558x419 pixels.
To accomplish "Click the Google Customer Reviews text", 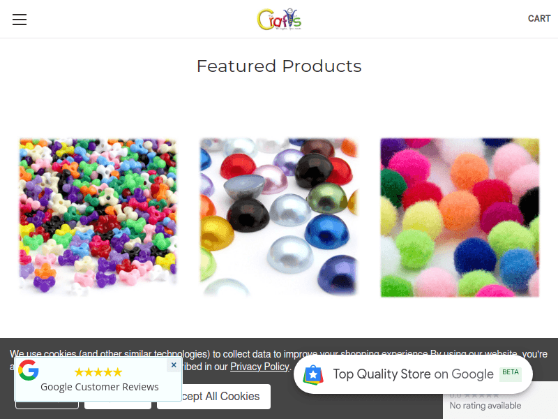I will (99, 386).
